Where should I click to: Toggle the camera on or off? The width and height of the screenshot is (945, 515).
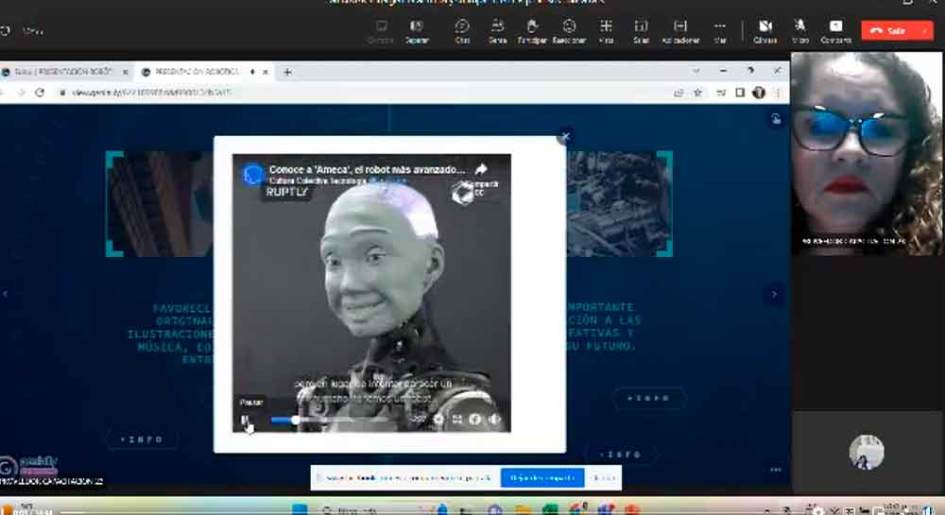(x=765, y=29)
